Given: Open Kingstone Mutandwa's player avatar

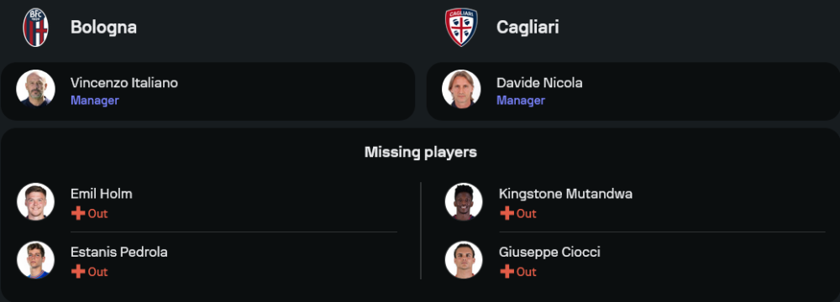Looking at the screenshot, I should click(x=464, y=202).
